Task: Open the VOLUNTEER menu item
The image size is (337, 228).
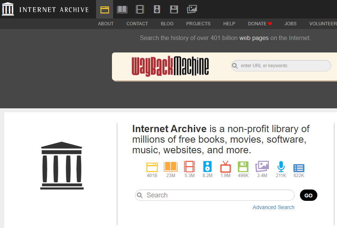Action: coord(323,24)
